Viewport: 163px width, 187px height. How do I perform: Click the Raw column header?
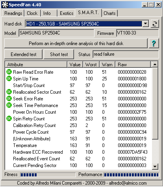133,65
